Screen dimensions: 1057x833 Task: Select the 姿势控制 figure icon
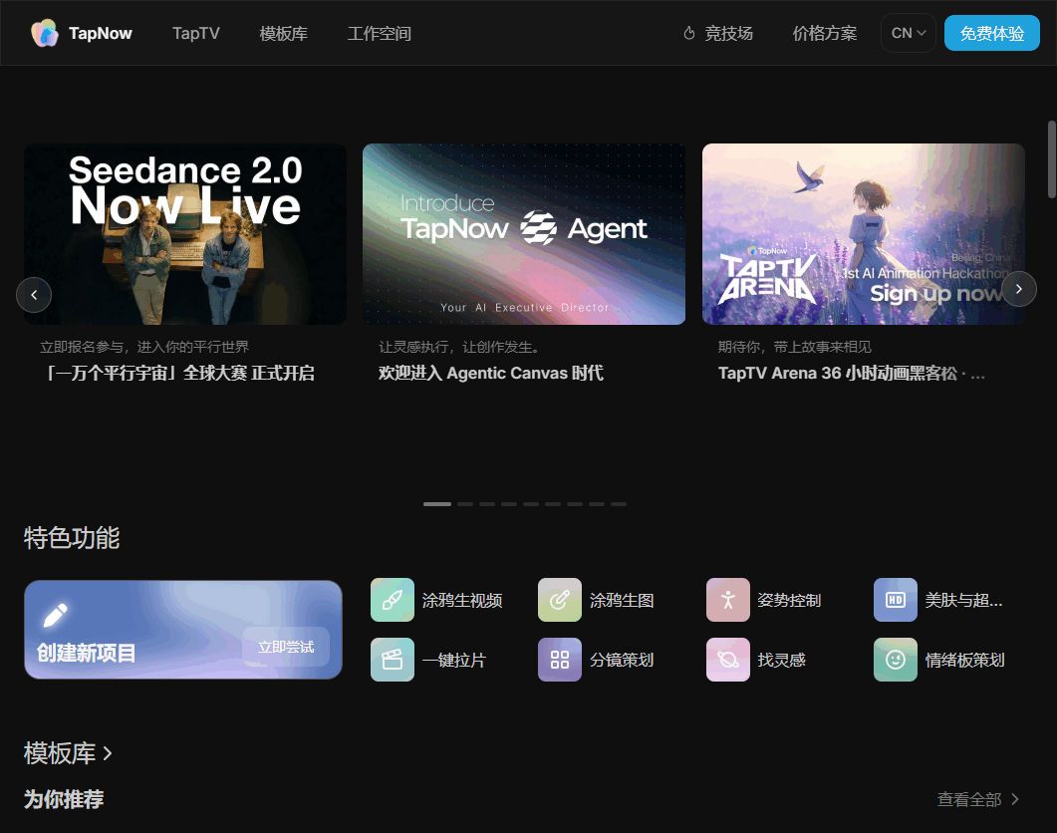[728, 600]
